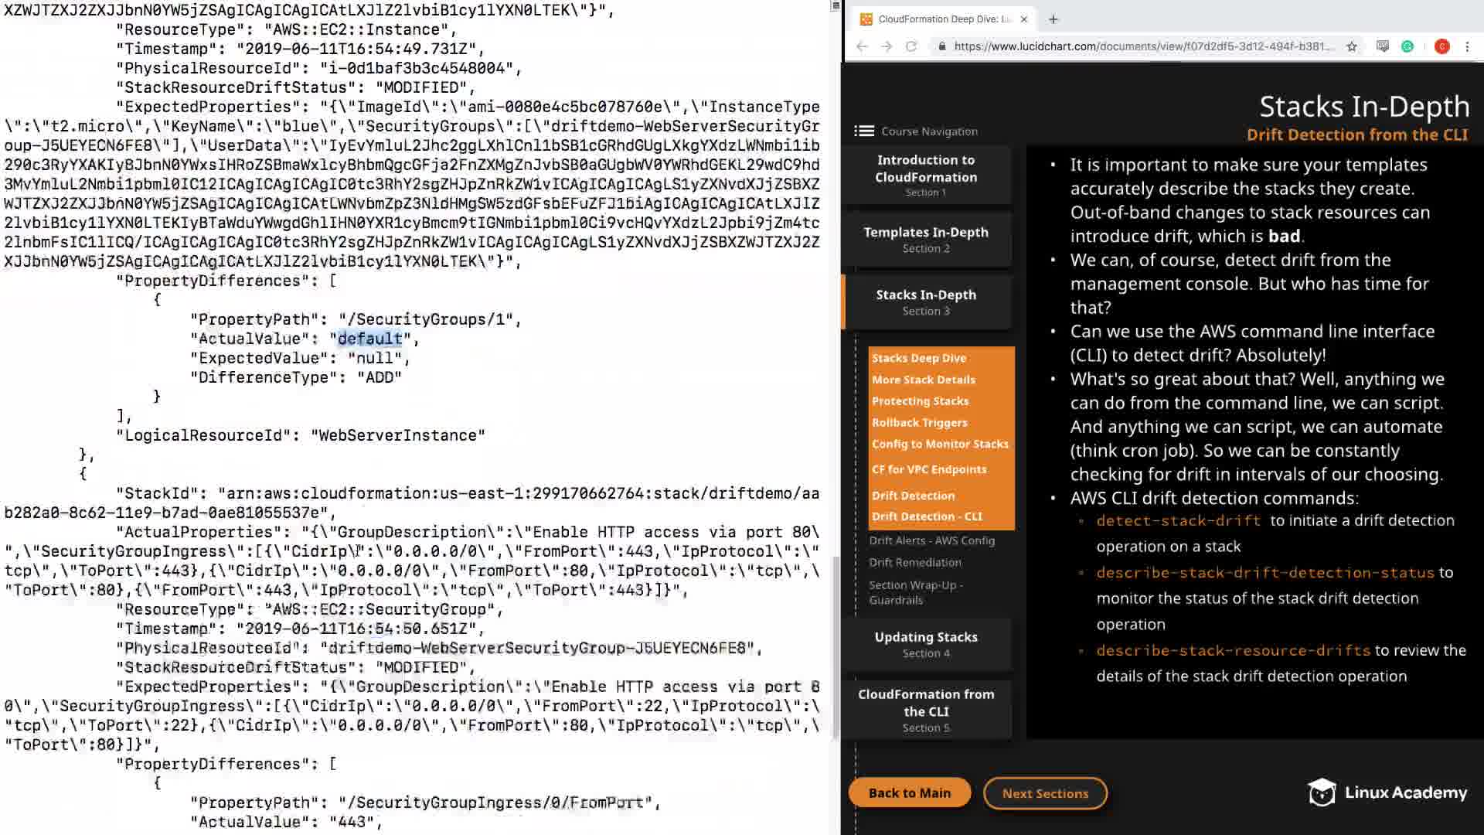Reload the Lucidchart page

(911, 46)
